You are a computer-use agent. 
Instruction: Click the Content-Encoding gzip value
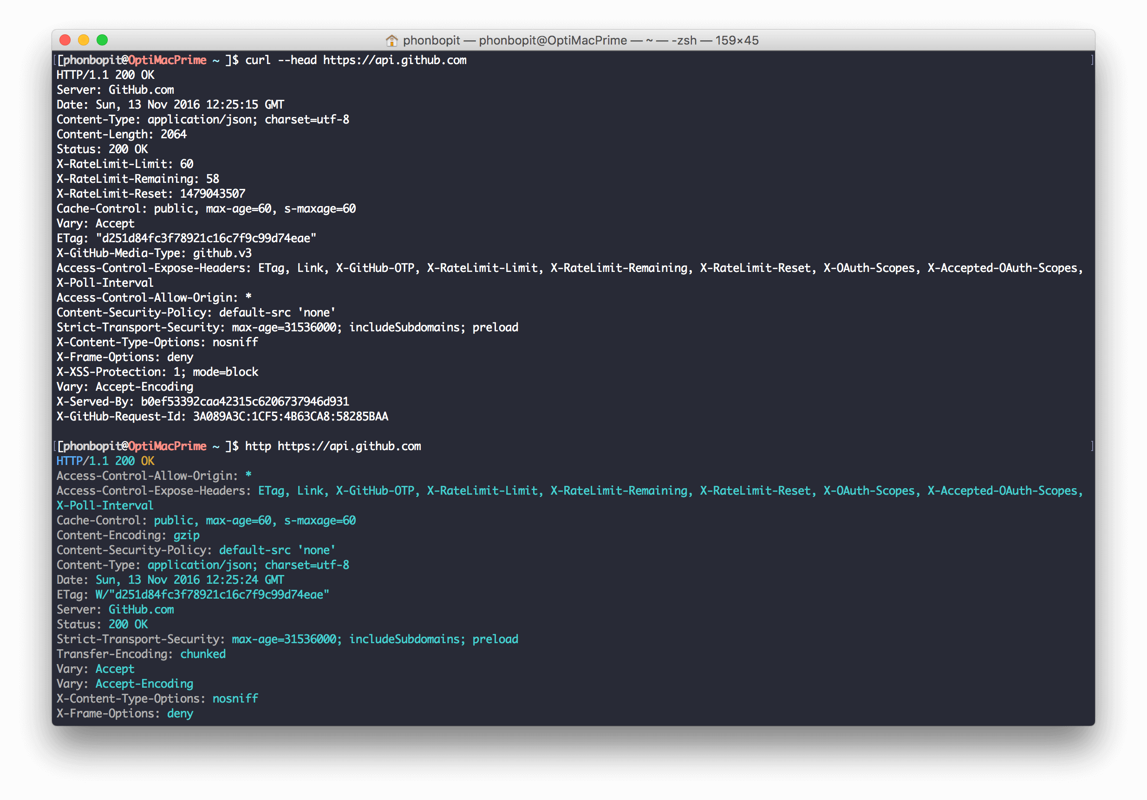point(186,535)
